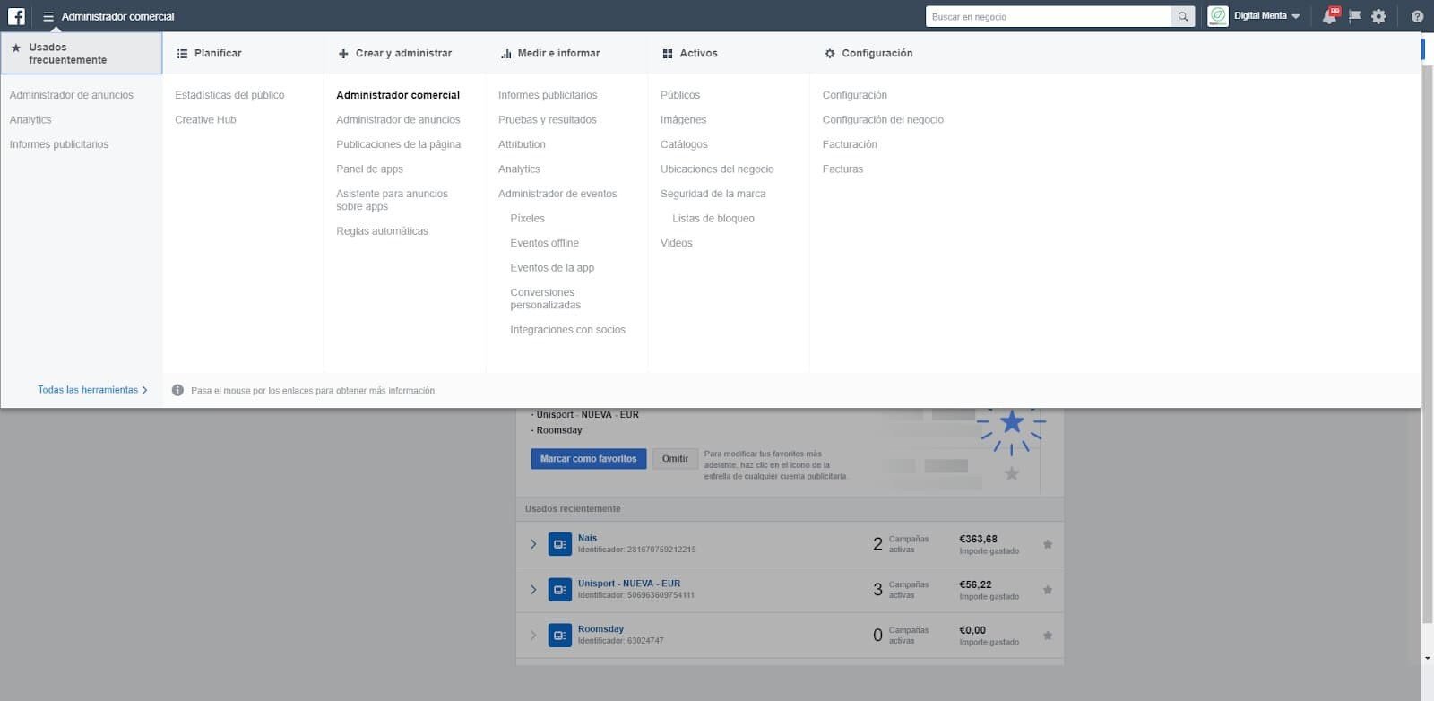
Task: Click the search magnifier icon
Action: click(1183, 16)
